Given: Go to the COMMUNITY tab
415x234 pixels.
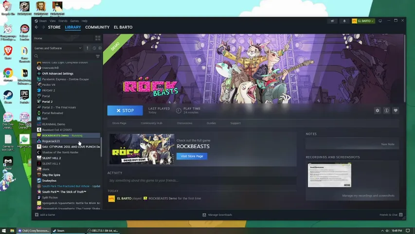Looking at the screenshot, I should point(97,27).
